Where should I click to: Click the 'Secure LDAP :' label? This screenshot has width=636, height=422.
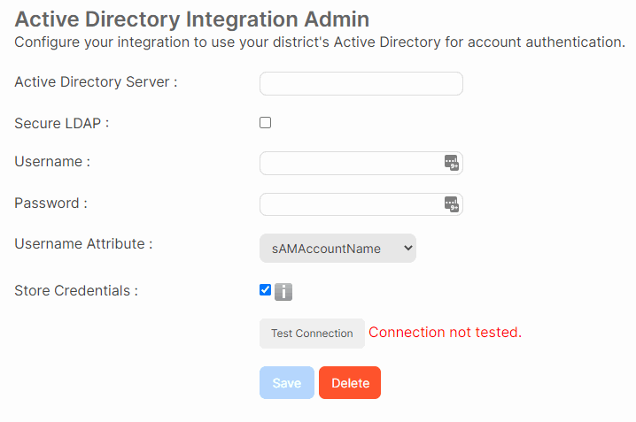coord(62,123)
